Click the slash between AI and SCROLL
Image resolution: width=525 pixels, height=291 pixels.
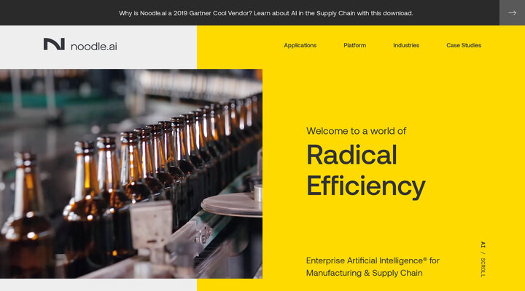482,253
